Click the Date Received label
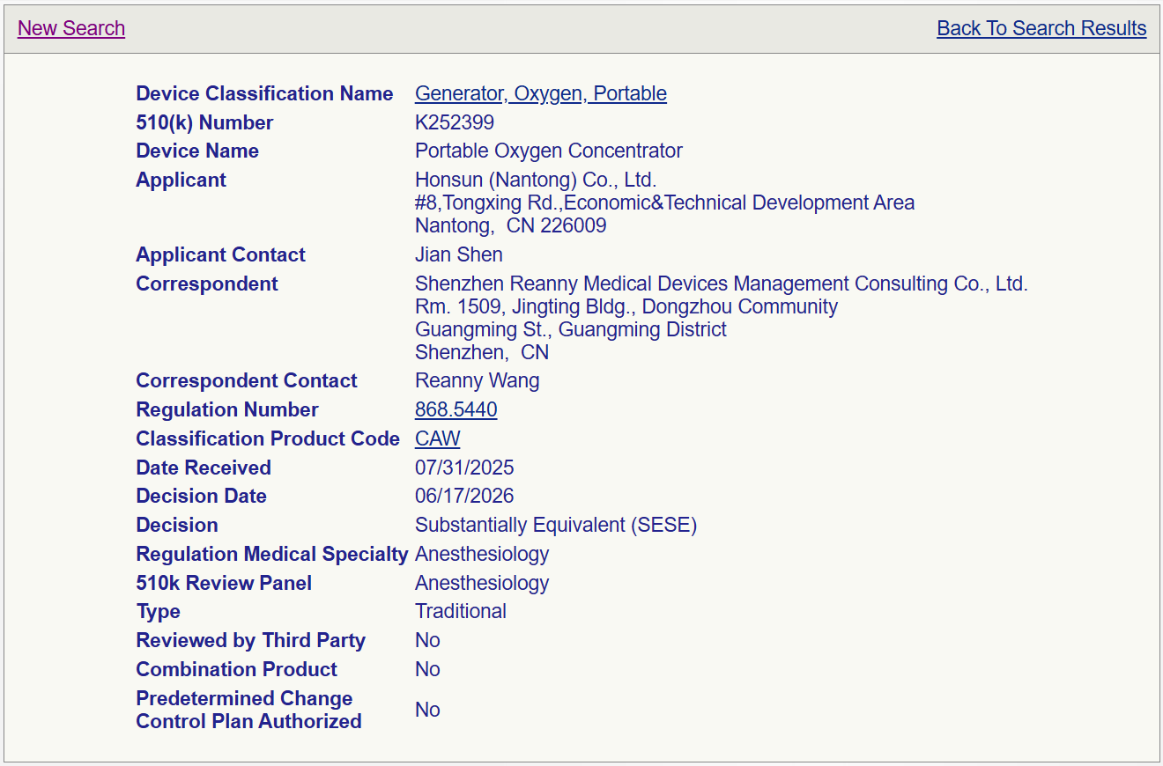This screenshot has height=766, width=1163. click(204, 468)
